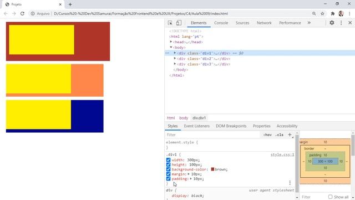This screenshot has height=200, width=355.
Task: Disable the padding property checkbox
Action: [168, 179]
